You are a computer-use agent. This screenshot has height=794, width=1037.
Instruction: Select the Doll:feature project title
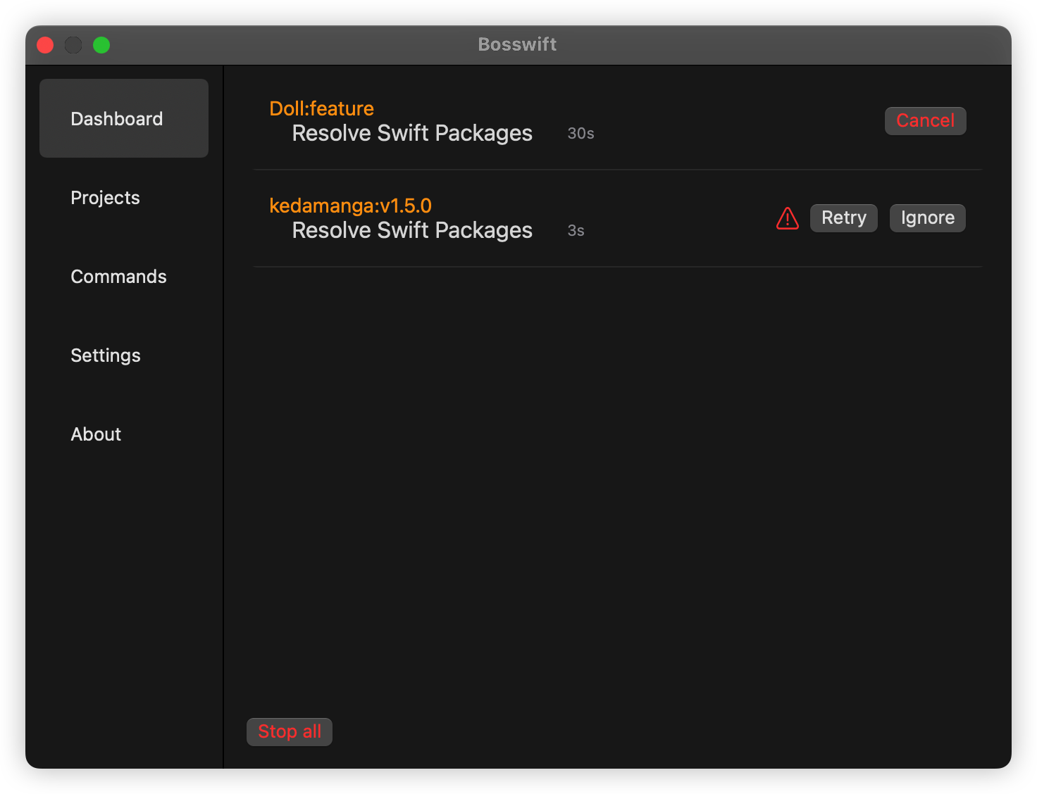point(321,108)
